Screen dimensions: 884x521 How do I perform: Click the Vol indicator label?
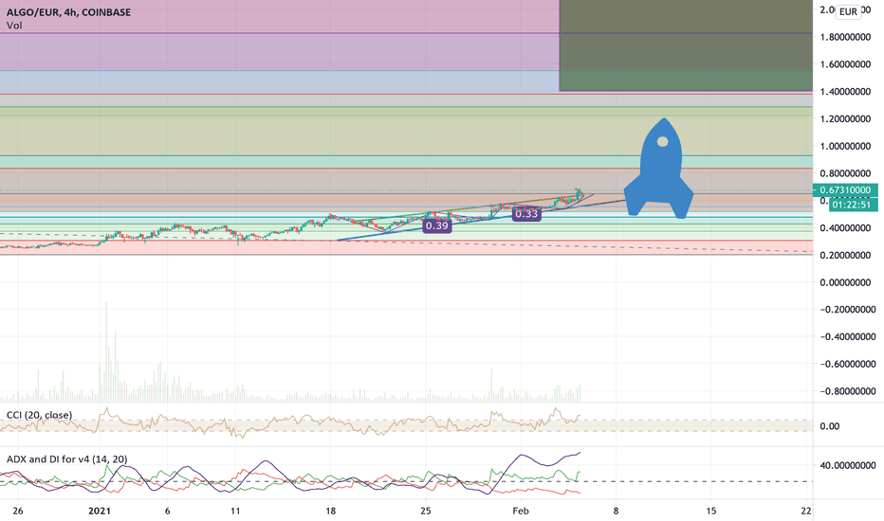(x=14, y=26)
